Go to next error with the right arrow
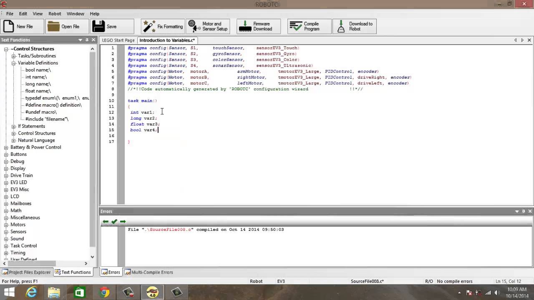 (123, 221)
